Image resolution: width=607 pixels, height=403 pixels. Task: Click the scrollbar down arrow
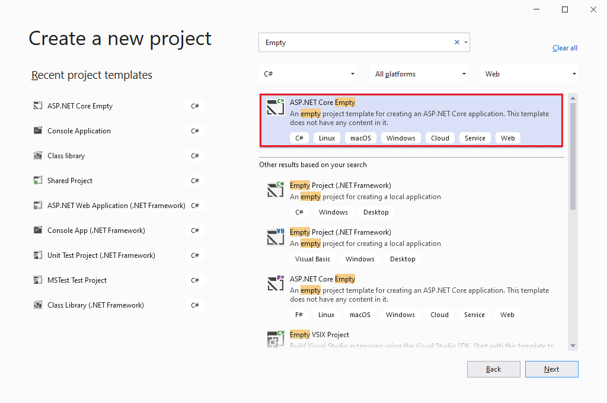pos(573,346)
